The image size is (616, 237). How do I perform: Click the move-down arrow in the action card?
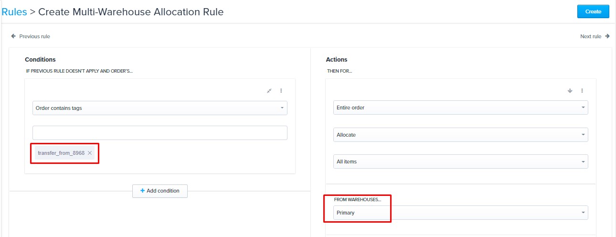[x=570, y=91]
